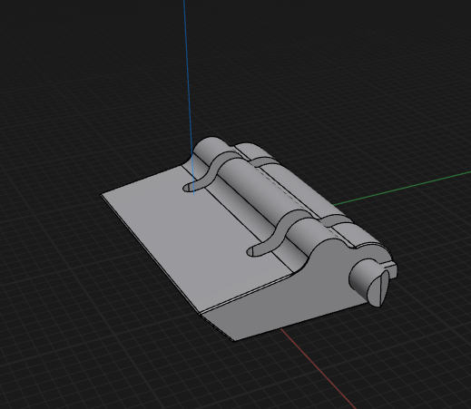Image resolution: width=471 pixels, height=409 pixels.
Task: Select the flat leaf plate of the hinge
Action: (x=193, y=239)
